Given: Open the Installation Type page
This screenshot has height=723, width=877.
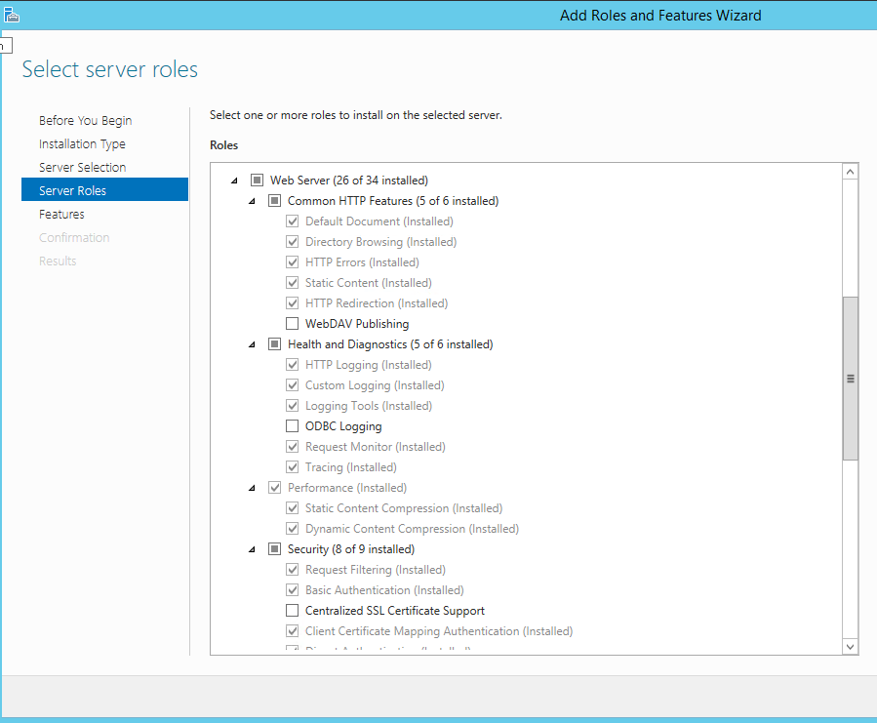Looking at the screenshot, I should pyautogui.click(x=82, y=143).
